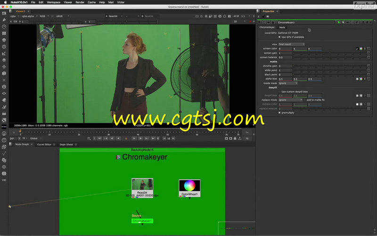Switch to the Curve Editor tab
Screen dimensions: 377x236
[x=44, y=144]
